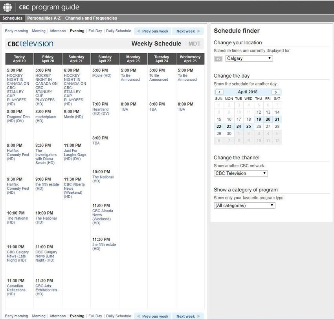334x320 pixels.
Task: Click the CBC Television logo
Action: click(x=31, y=44)
